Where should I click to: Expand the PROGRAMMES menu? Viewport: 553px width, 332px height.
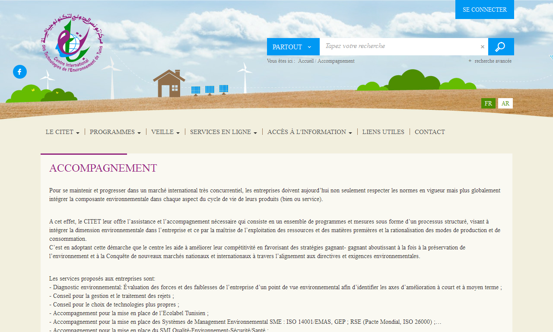click(x=115, y=132)
